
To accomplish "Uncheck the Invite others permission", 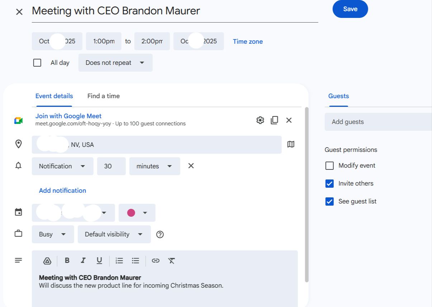I will 329,184.
